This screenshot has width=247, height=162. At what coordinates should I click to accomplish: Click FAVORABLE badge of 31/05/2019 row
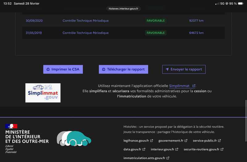pos(156,33)
